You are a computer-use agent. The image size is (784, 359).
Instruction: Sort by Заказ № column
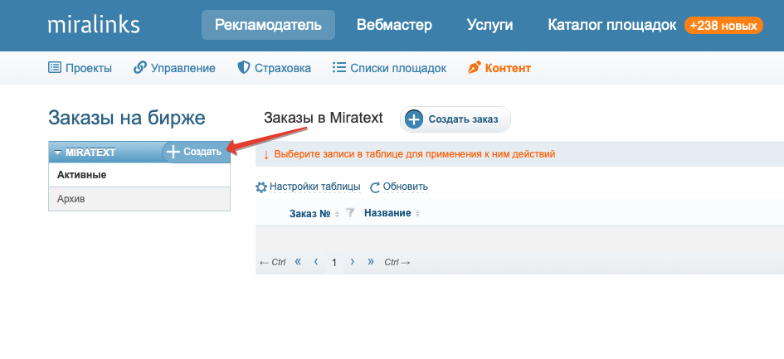310,214
